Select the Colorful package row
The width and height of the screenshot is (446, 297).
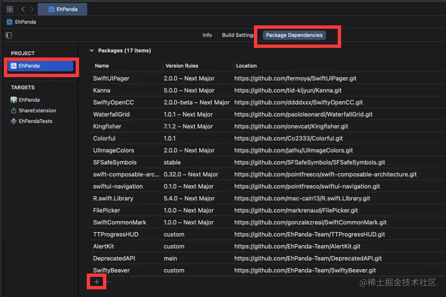pyautogui.click(x=267, y=138)
